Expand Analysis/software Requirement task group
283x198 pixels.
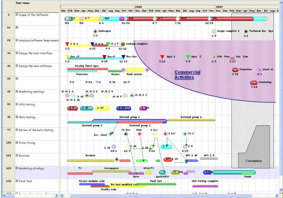click(x=17, y=40)
